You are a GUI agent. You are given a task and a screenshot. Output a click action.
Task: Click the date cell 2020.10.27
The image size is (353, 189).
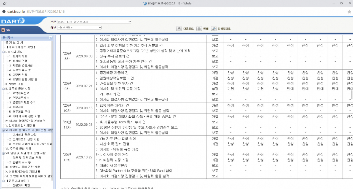[x=84, y=157]
